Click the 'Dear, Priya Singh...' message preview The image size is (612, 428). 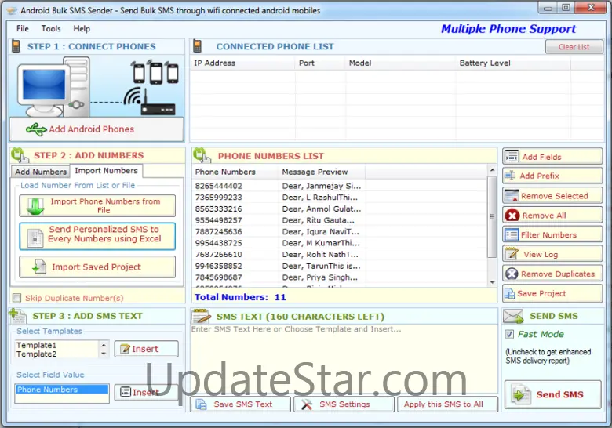point(319,277)
